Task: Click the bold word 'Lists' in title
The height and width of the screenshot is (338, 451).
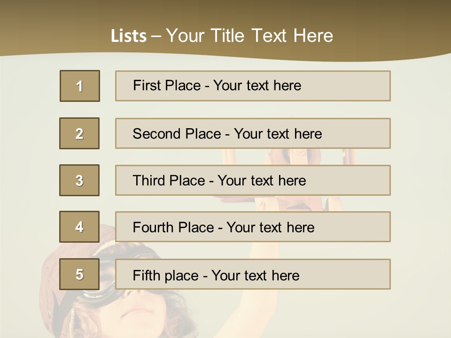Action: click(x=128, y=36)
